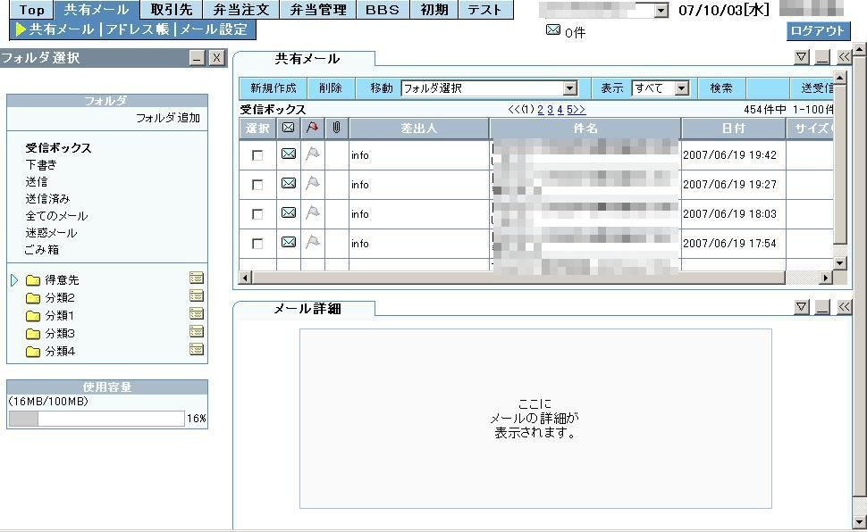The width and height of the screenshot is (867, 532).
Task: Open the フォルダ選択 move dropdown
Action: tap(489, 87)
